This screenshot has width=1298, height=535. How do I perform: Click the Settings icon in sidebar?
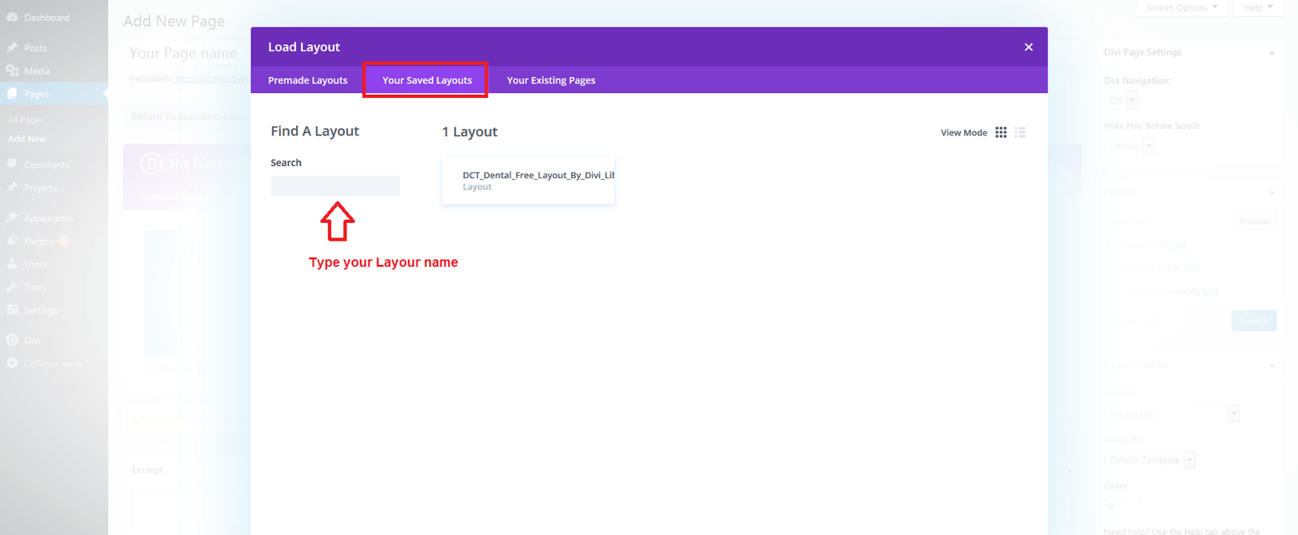click(12, 310)
